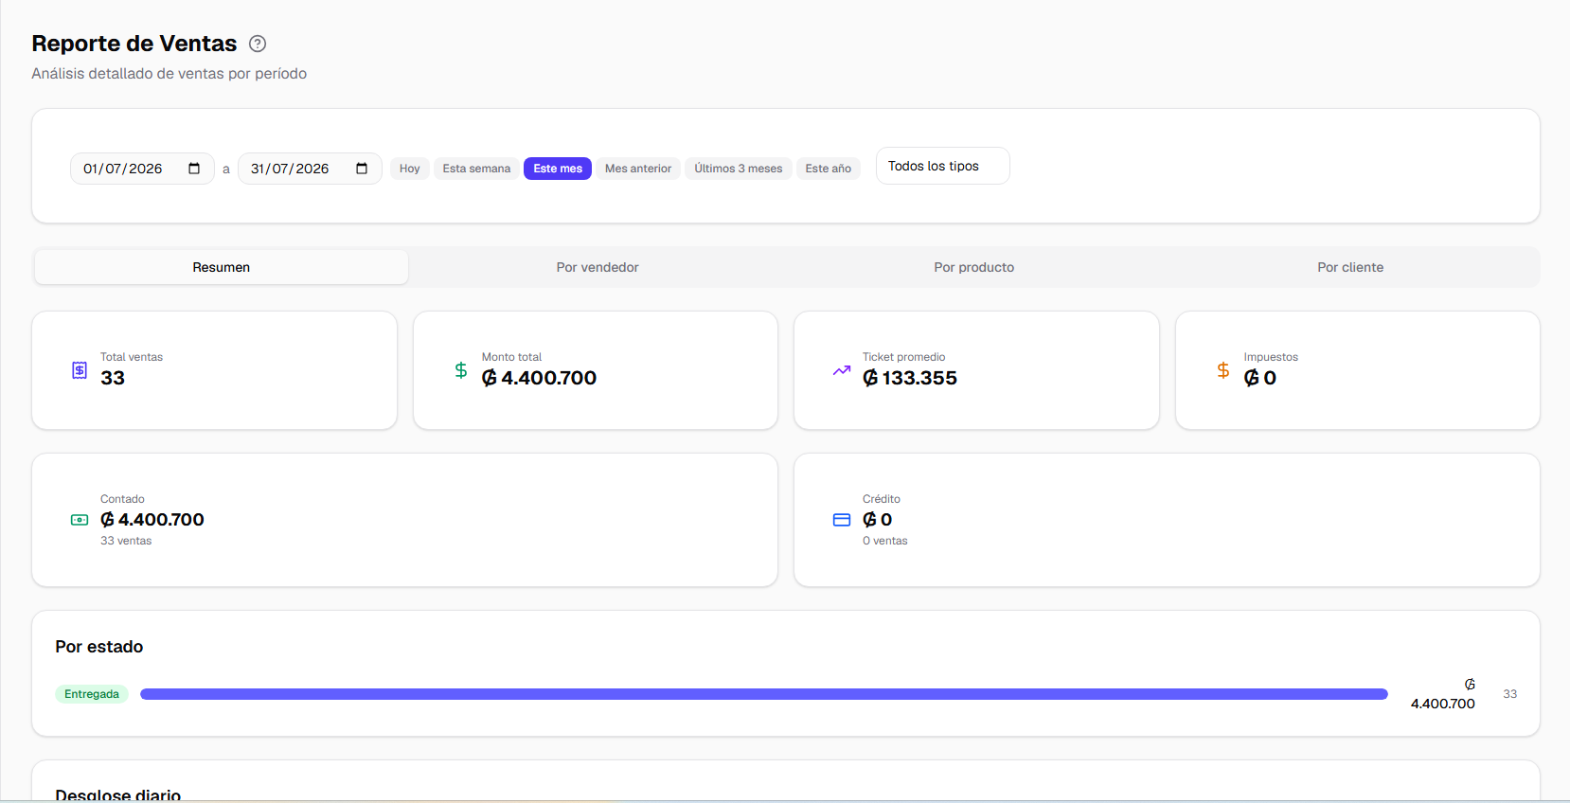Select the Últimos 3 meses range
This screenshot has height=803, width=1570.
[739, 169]
